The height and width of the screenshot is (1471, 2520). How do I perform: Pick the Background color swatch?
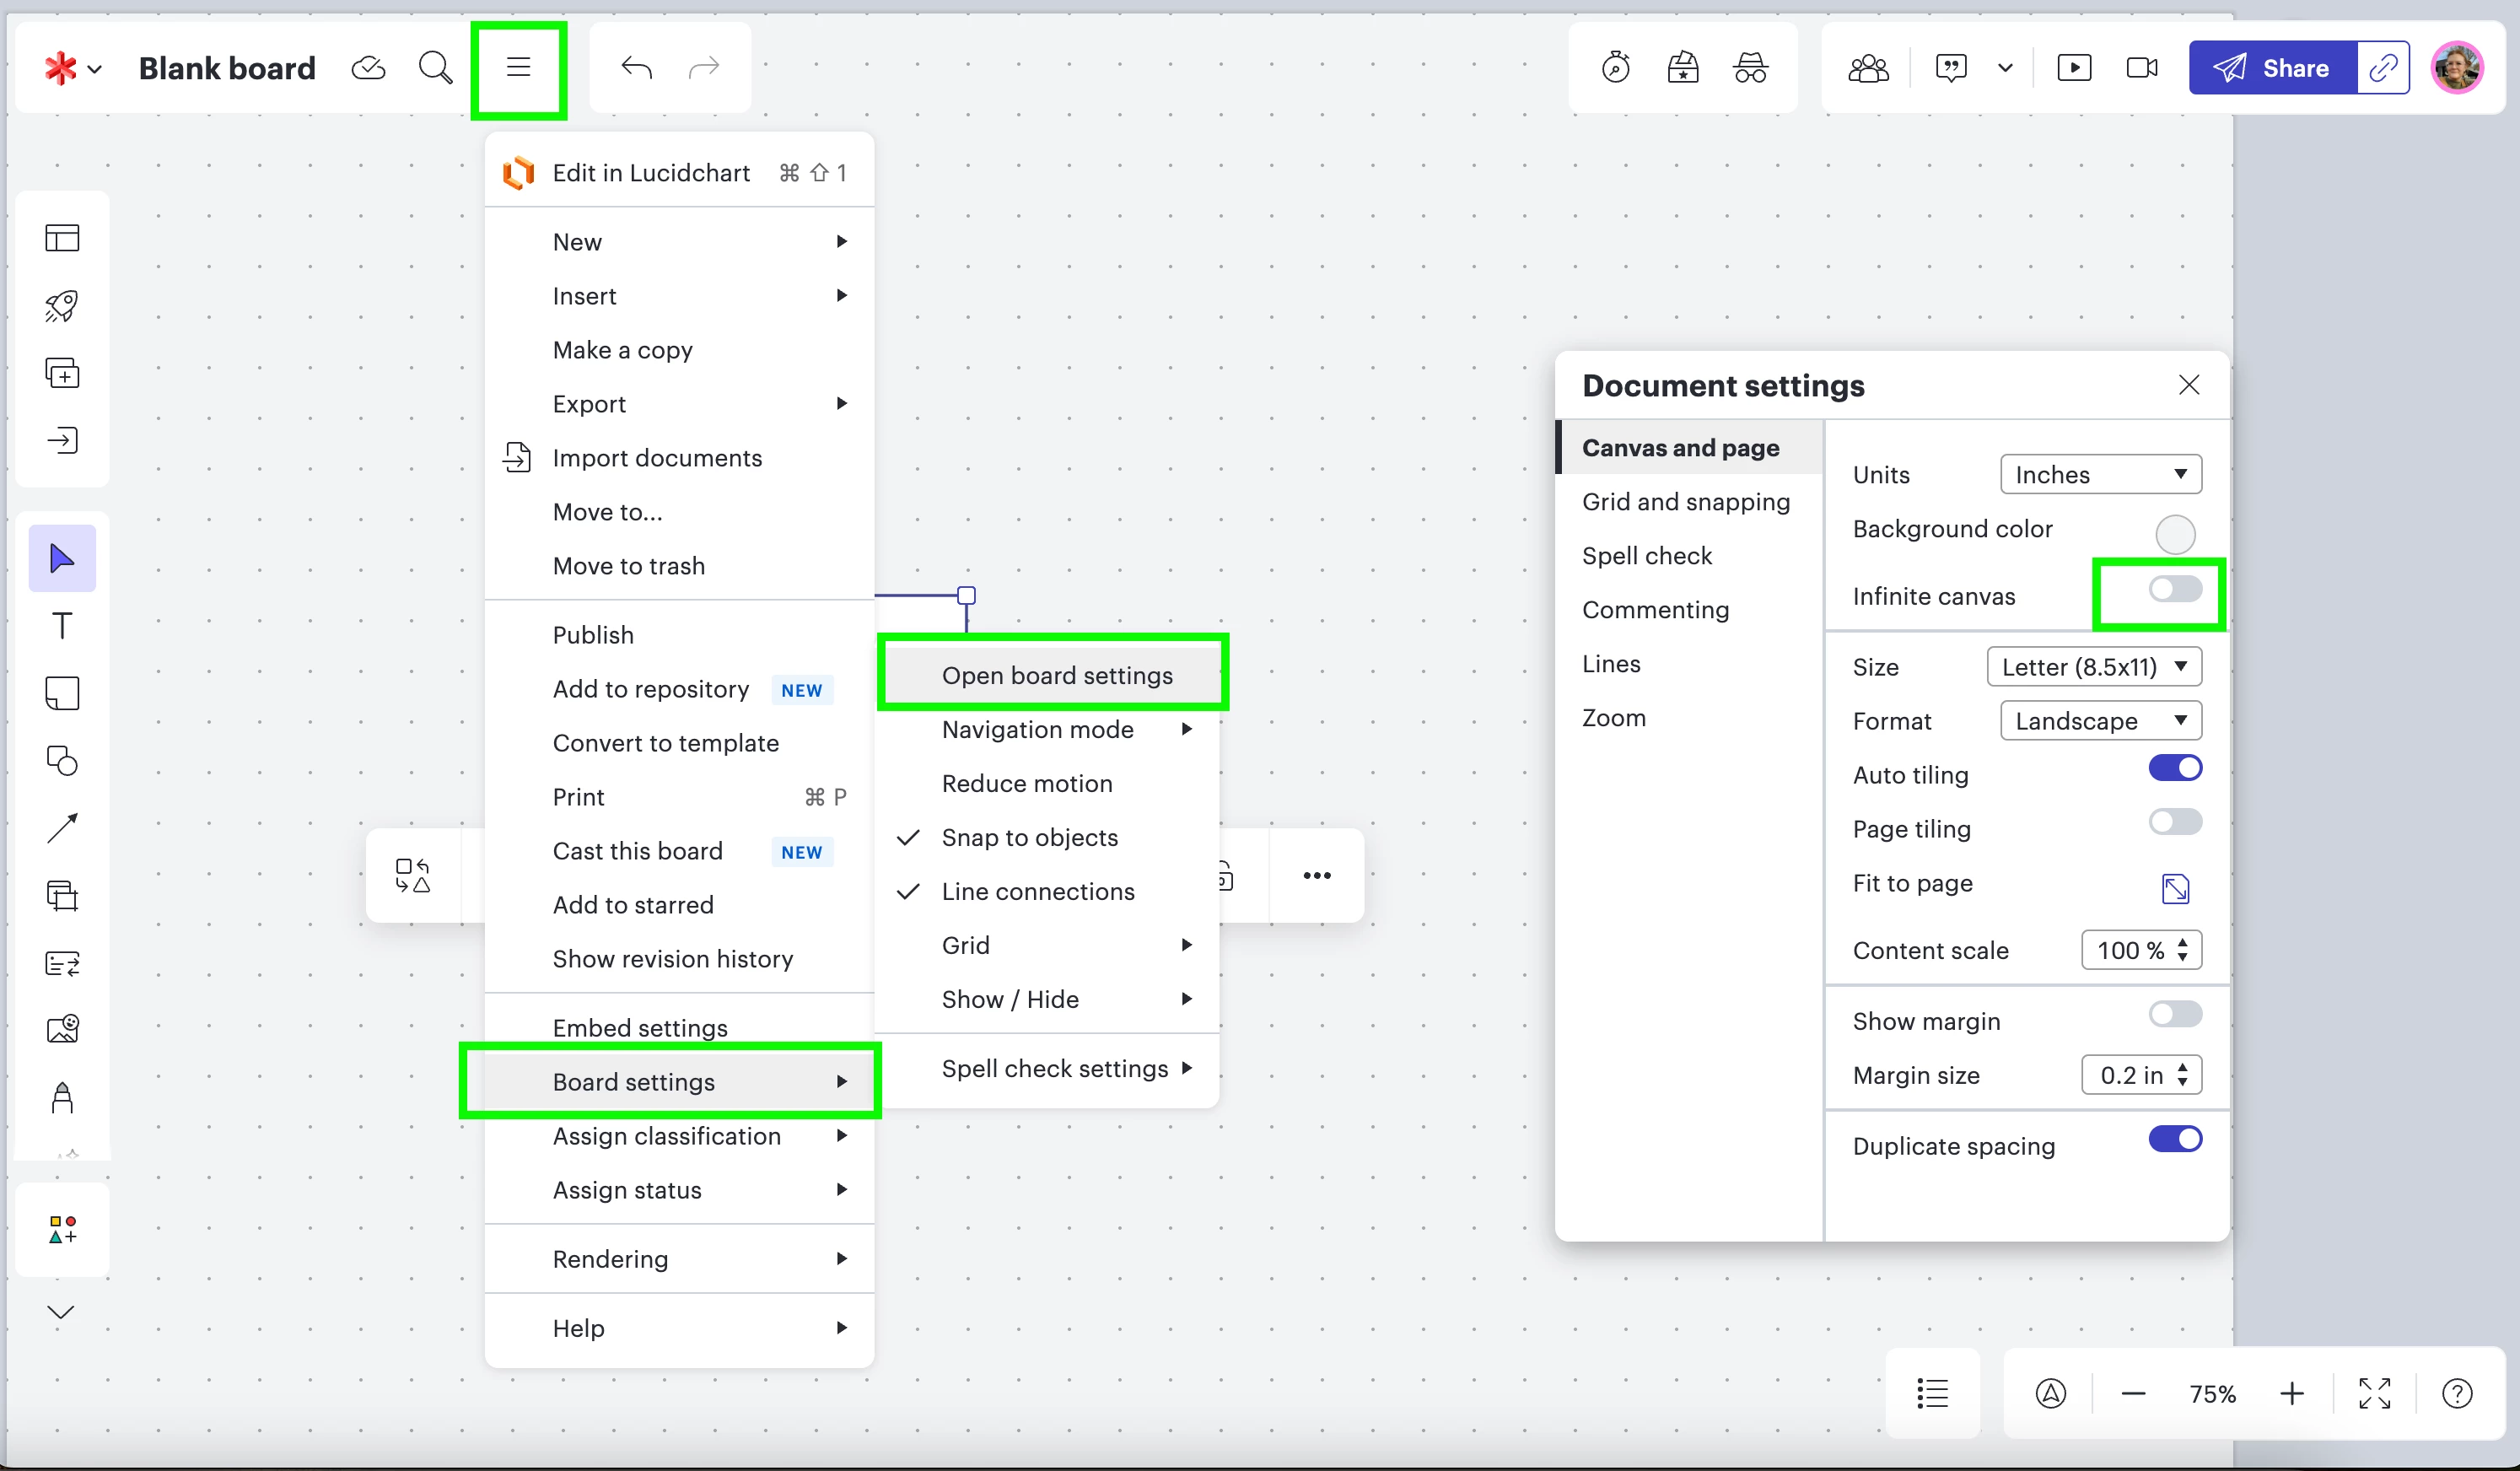pyautogui.click(x=2175, y=534)
